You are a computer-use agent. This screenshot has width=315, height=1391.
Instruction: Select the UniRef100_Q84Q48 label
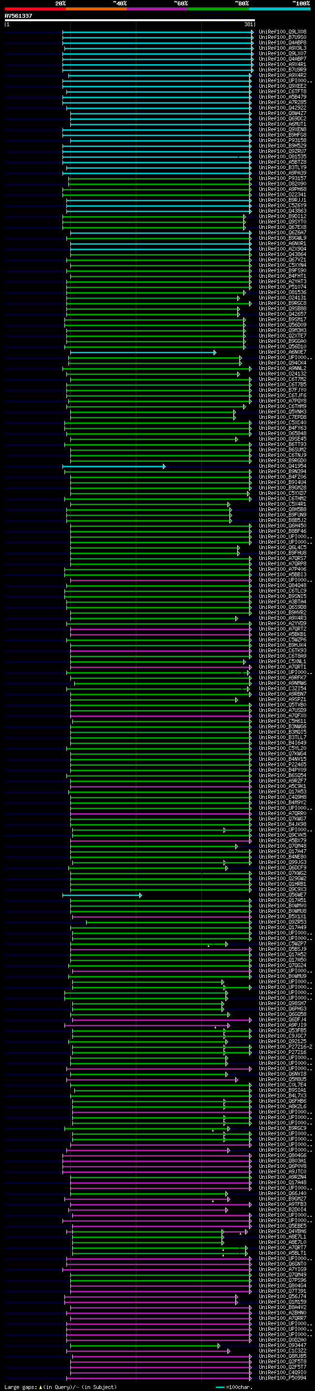click(283, 585)
